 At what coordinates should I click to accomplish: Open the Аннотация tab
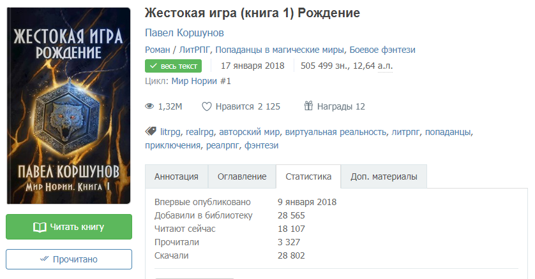176,176
